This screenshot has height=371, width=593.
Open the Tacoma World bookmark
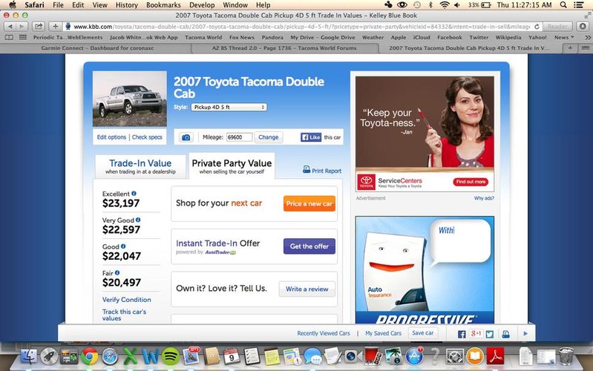203,37
